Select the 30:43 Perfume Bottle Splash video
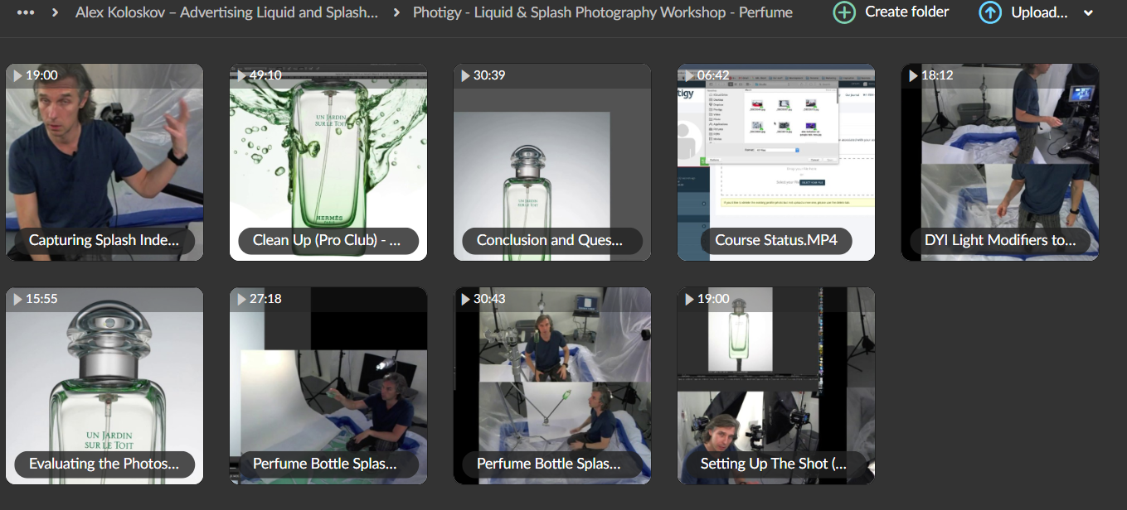1127x510 pixels. click(551, 385)
